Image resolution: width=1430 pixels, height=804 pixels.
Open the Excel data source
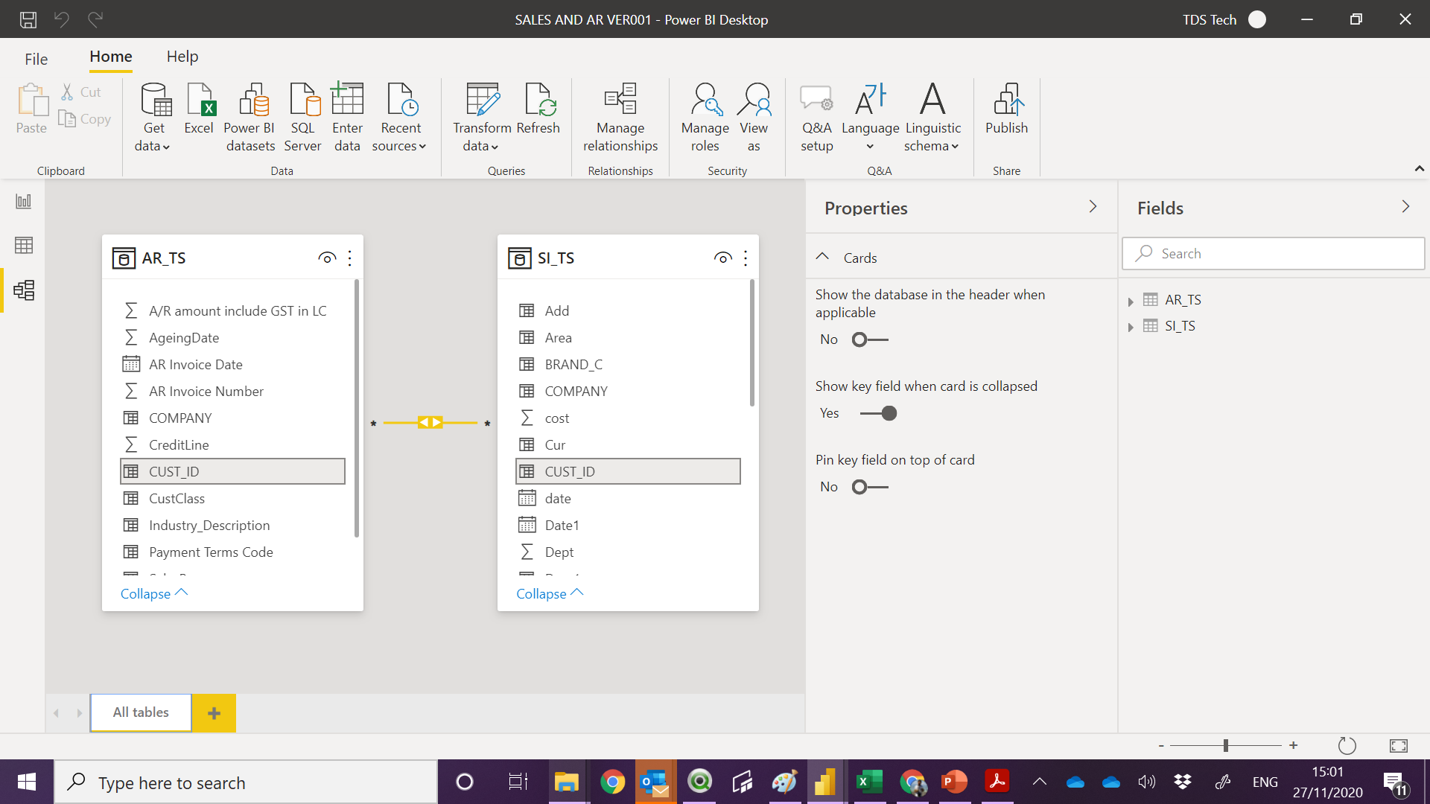click(x=199, y=109)
